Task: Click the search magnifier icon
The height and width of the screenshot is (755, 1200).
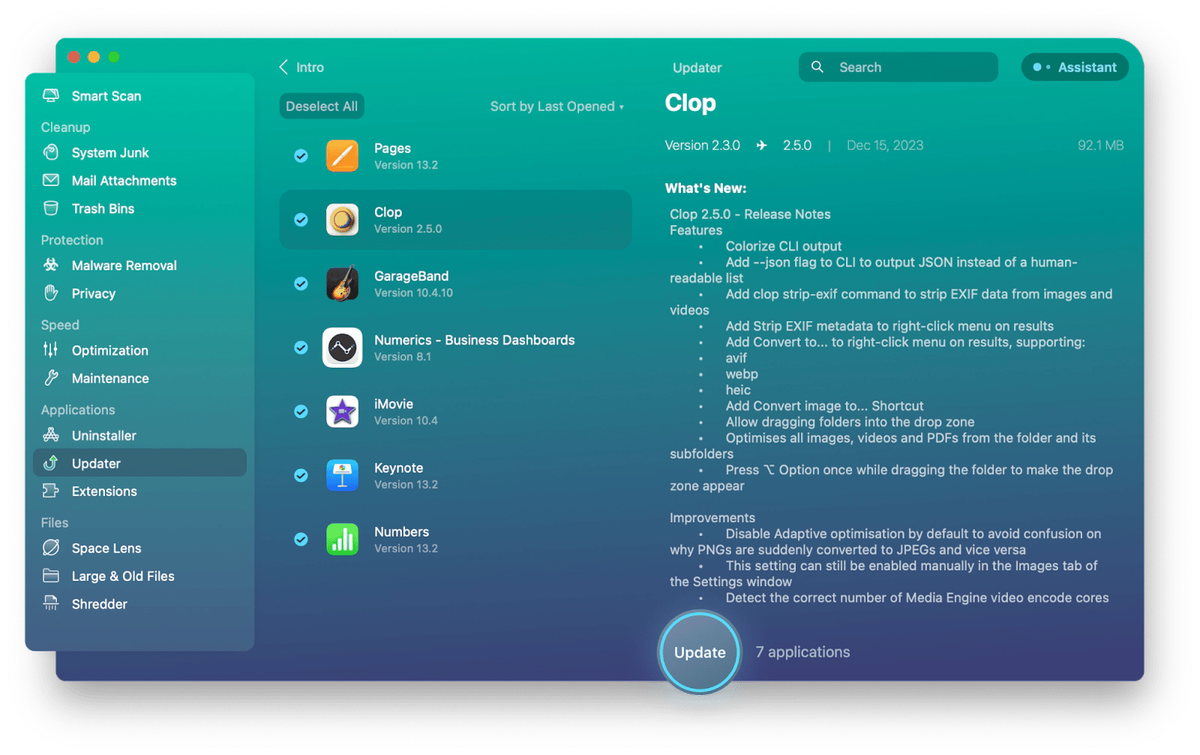Action: pos(817,67)
